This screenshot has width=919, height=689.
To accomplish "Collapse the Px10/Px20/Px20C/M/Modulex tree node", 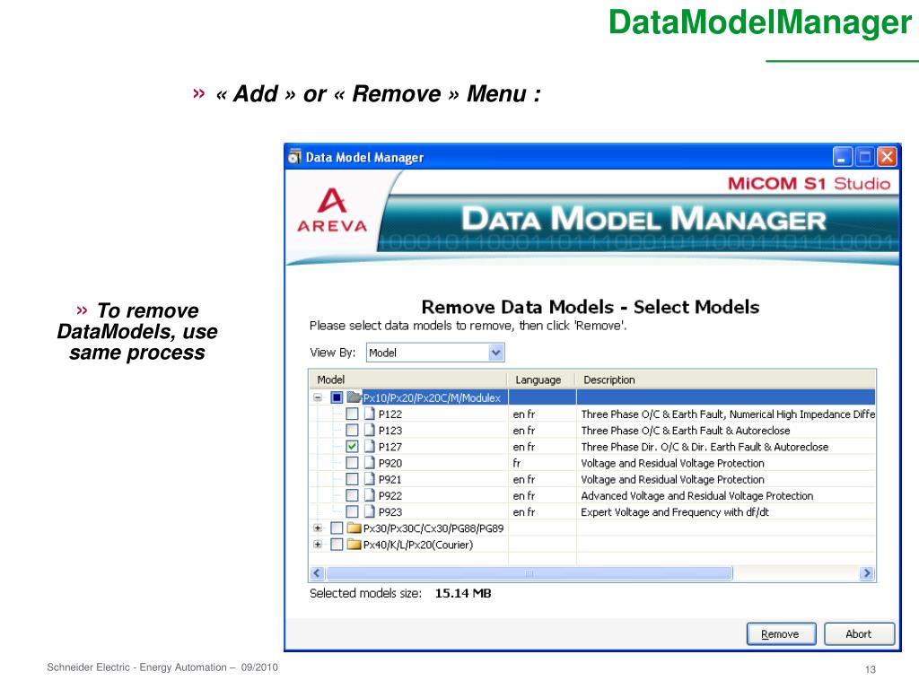I will [318, 397].
